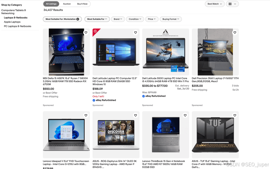Switch to the Buy It Now tab
This screenshot has width=270, height=169.
tap(82, 4)
